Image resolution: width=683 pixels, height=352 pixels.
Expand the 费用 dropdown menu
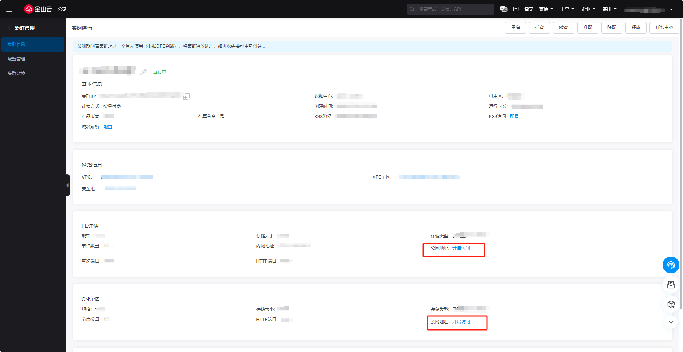point(609,9)
